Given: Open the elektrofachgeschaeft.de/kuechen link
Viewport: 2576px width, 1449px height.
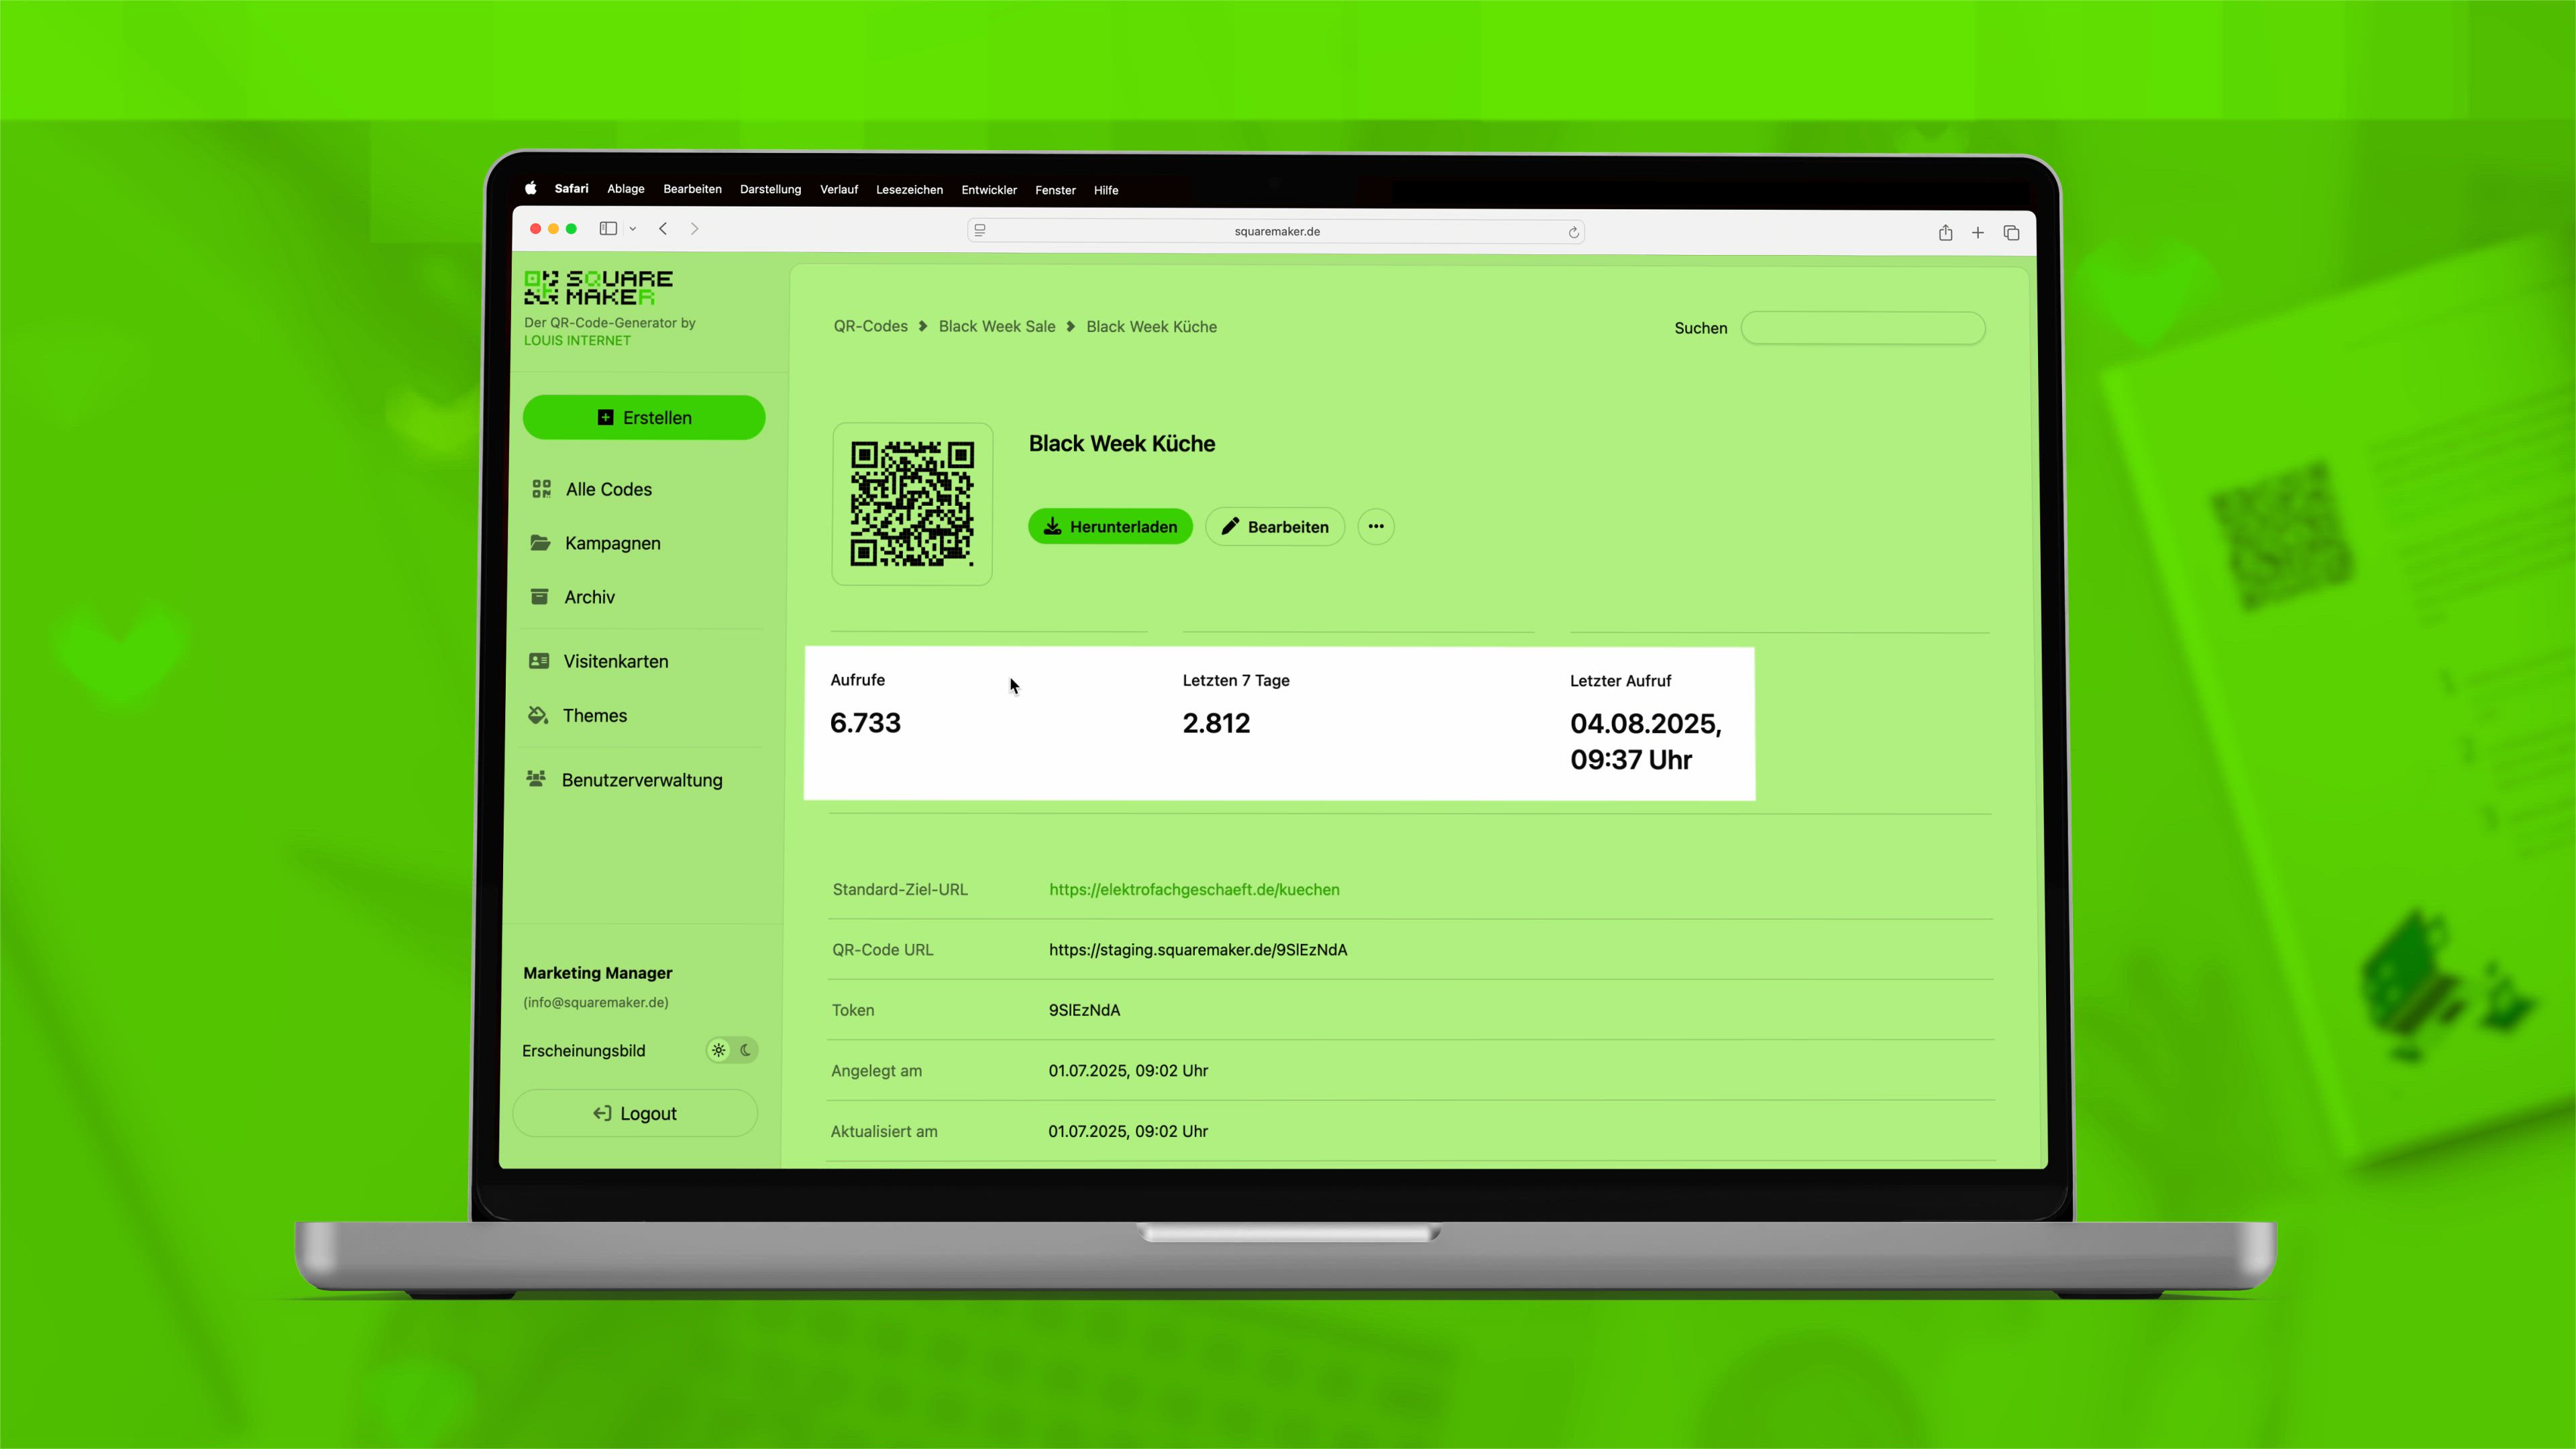Looking at the screenshot, I should (x=1194, y=890).
